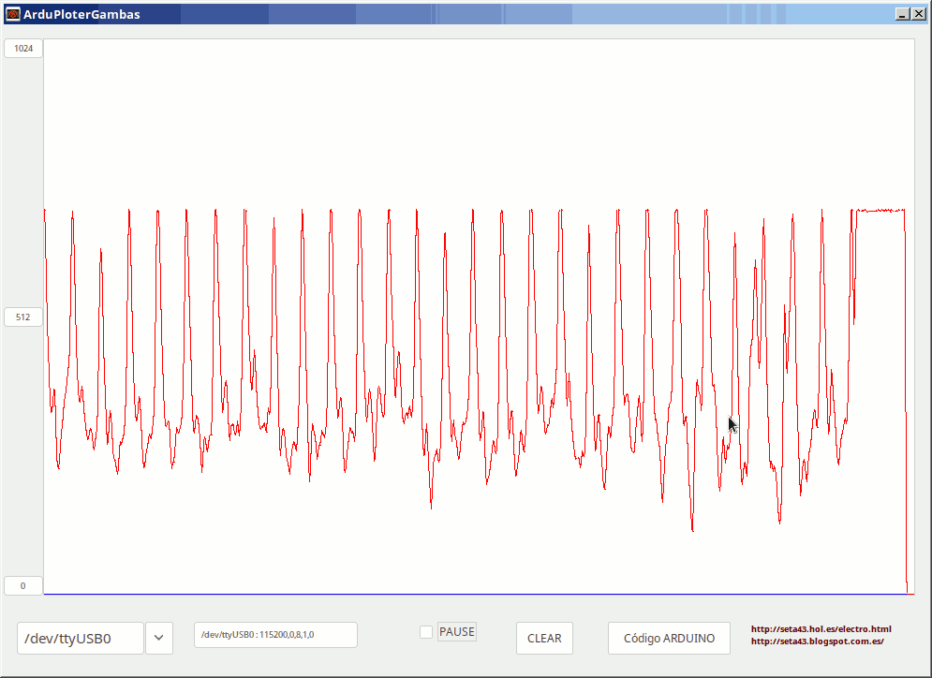Minimize the ArduPloterGambas window

(902, 14)
